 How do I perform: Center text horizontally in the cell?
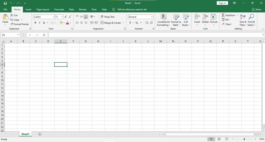(82, 23)
